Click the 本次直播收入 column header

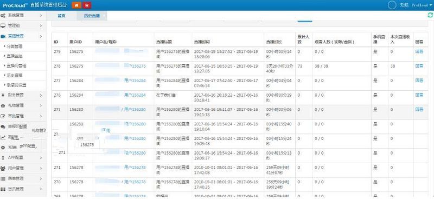[400, 39]
